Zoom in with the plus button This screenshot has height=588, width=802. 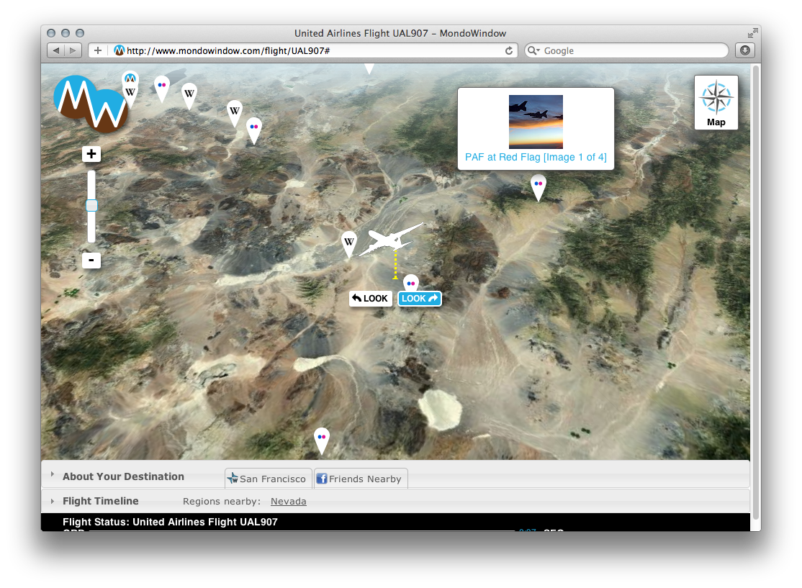click(91, 154)
